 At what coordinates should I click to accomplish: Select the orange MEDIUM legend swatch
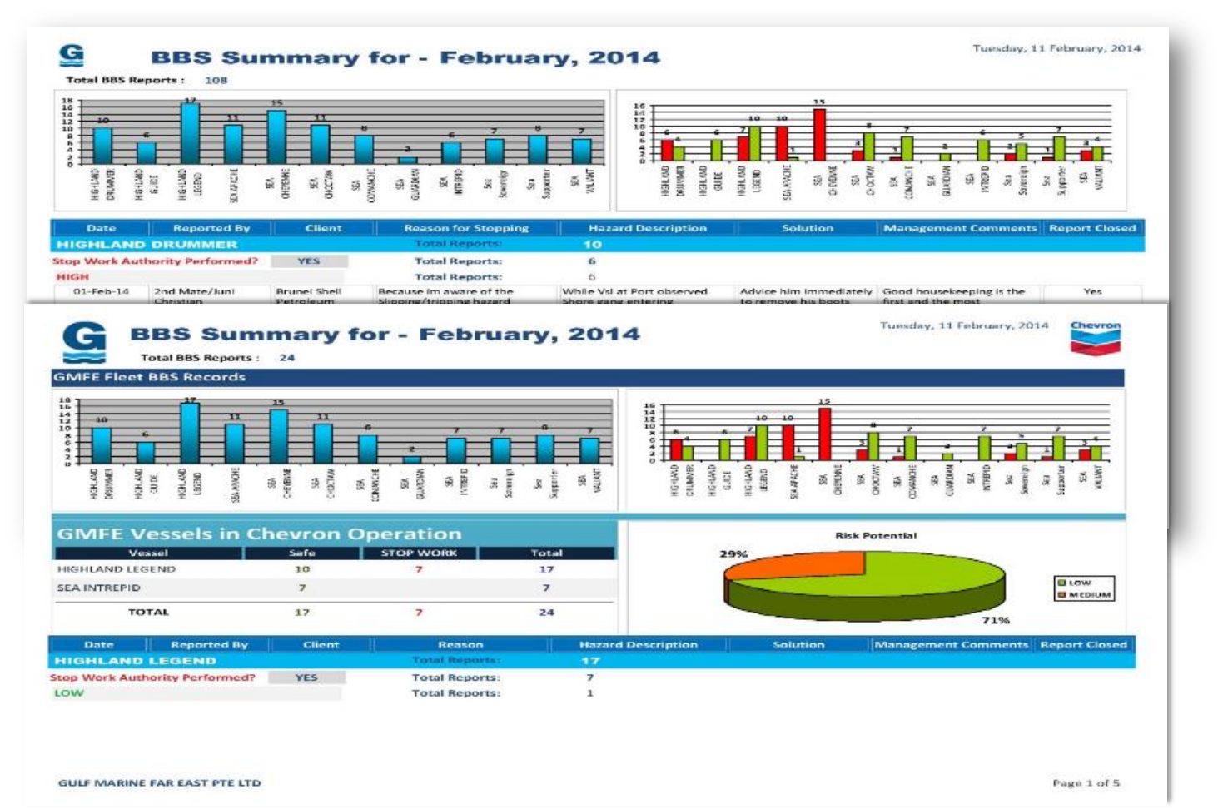(1061, 595)
